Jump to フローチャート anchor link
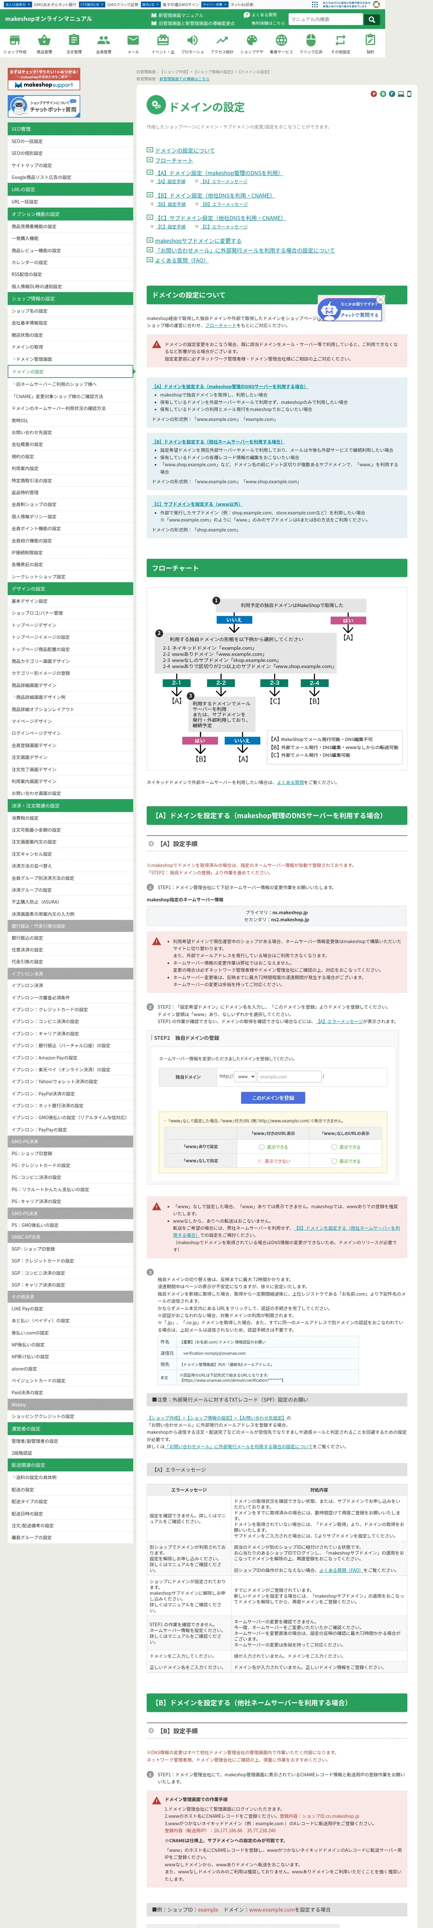The image size is (433, 1928). point(174,160)
